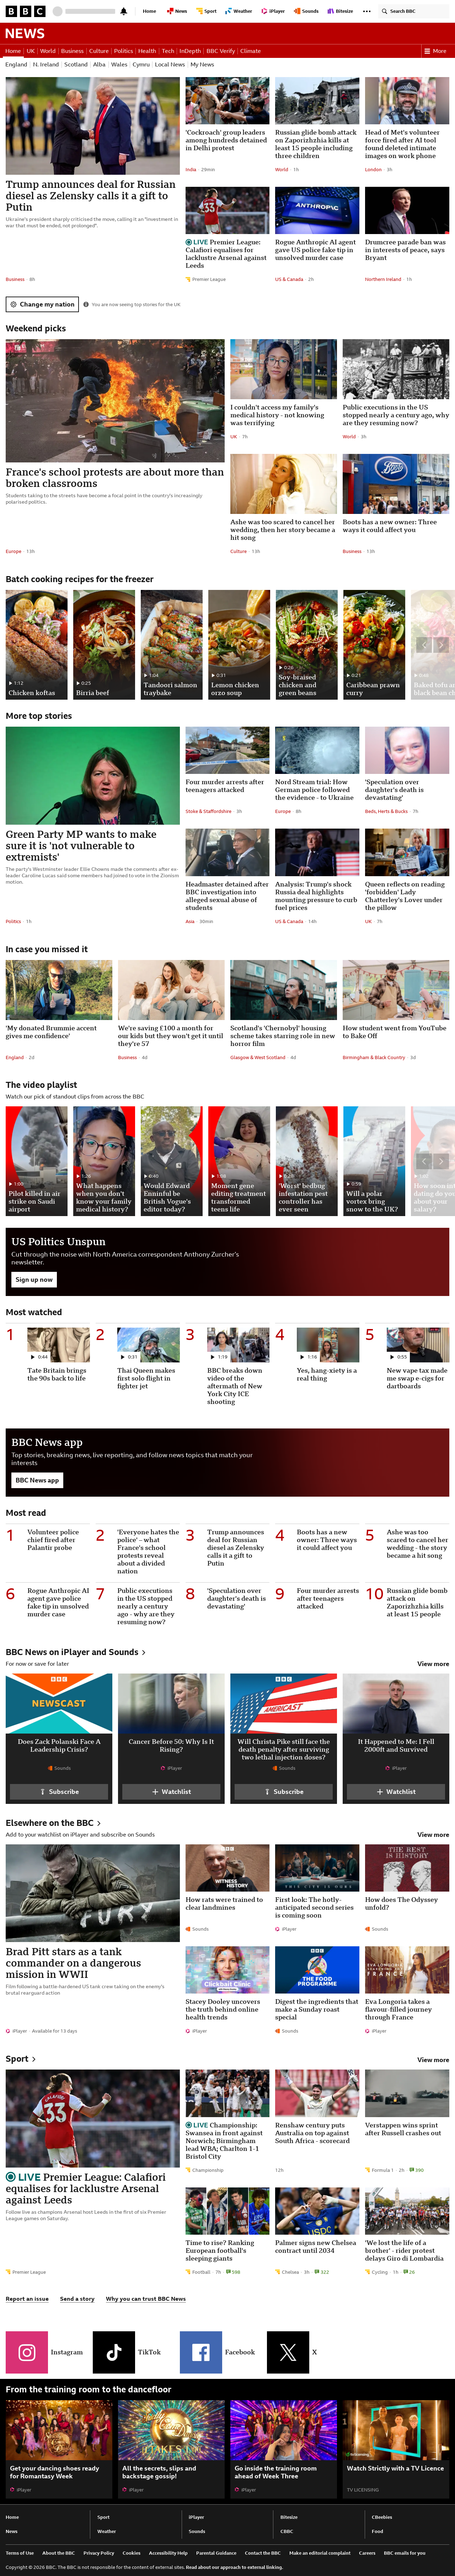
Task: Click the Send a story link
Action: tap(77, 2299)
